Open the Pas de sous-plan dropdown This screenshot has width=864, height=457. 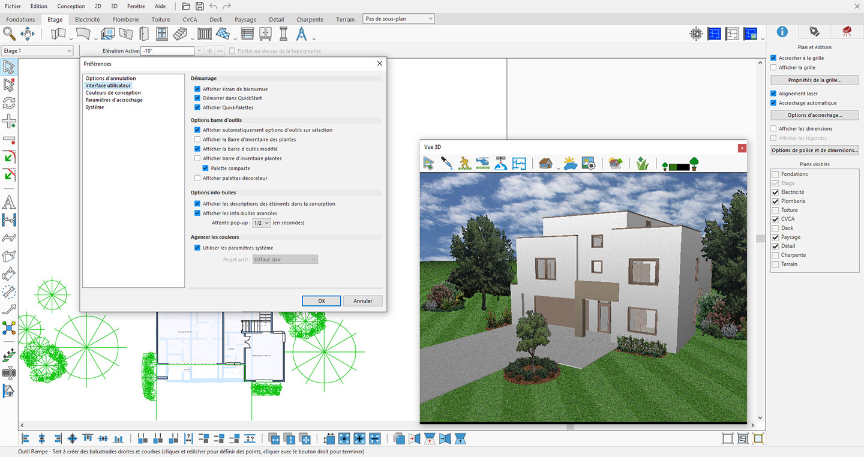(x=398, y=19)
